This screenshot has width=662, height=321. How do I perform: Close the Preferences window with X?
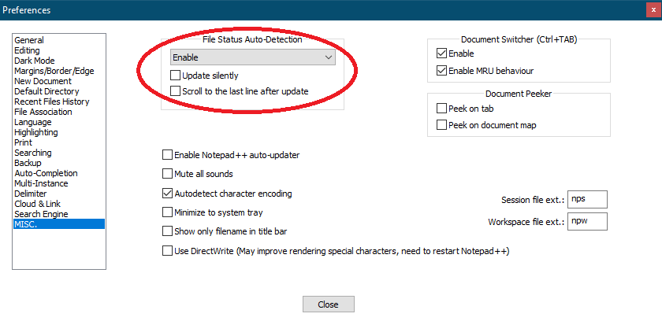(x=653, y=9)
